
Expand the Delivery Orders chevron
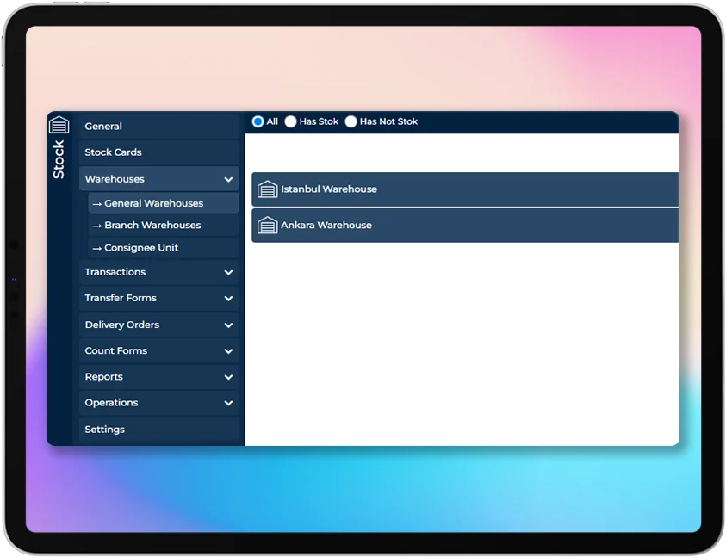click(228, 325)
